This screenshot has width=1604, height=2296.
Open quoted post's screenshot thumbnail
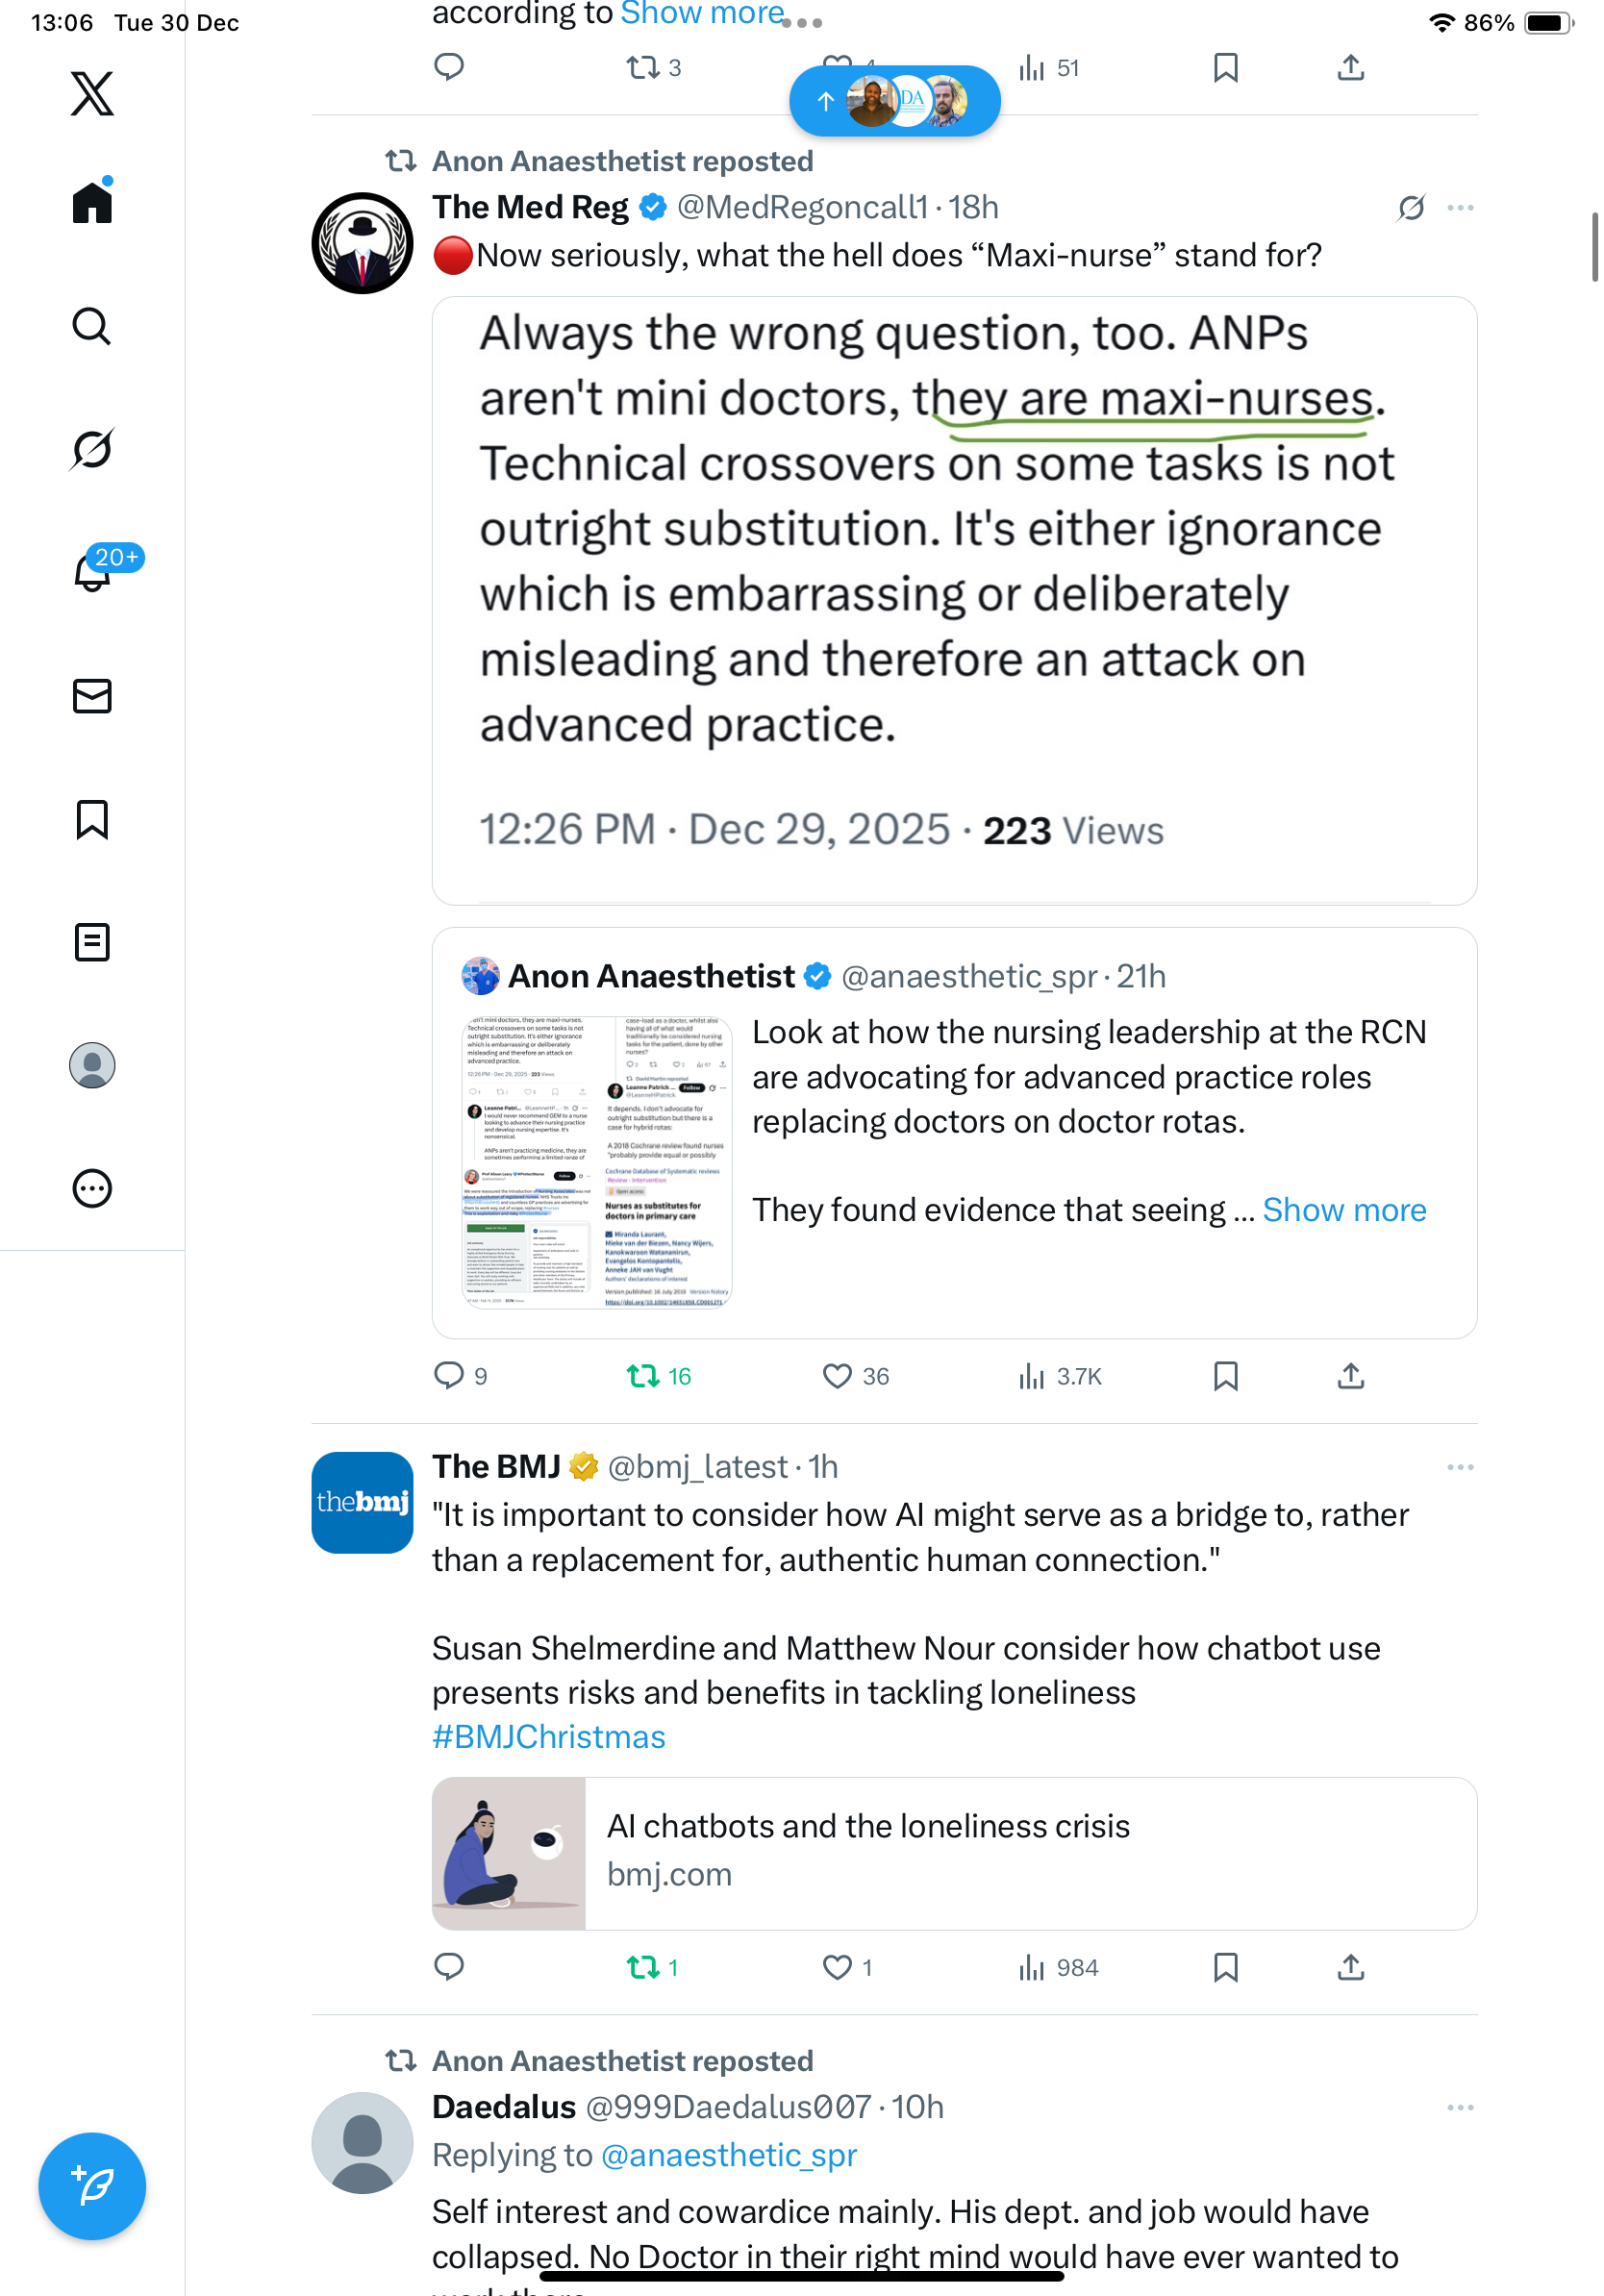(x=597, y=1162)
